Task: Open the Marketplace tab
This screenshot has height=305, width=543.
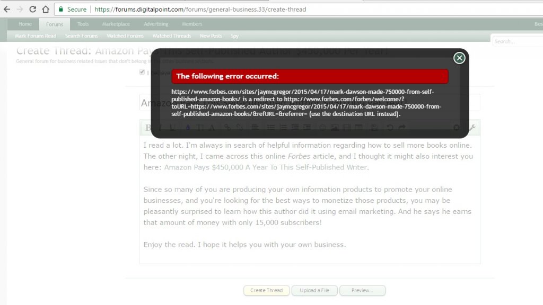Action: pyautogui.click(x=116, y=24)
